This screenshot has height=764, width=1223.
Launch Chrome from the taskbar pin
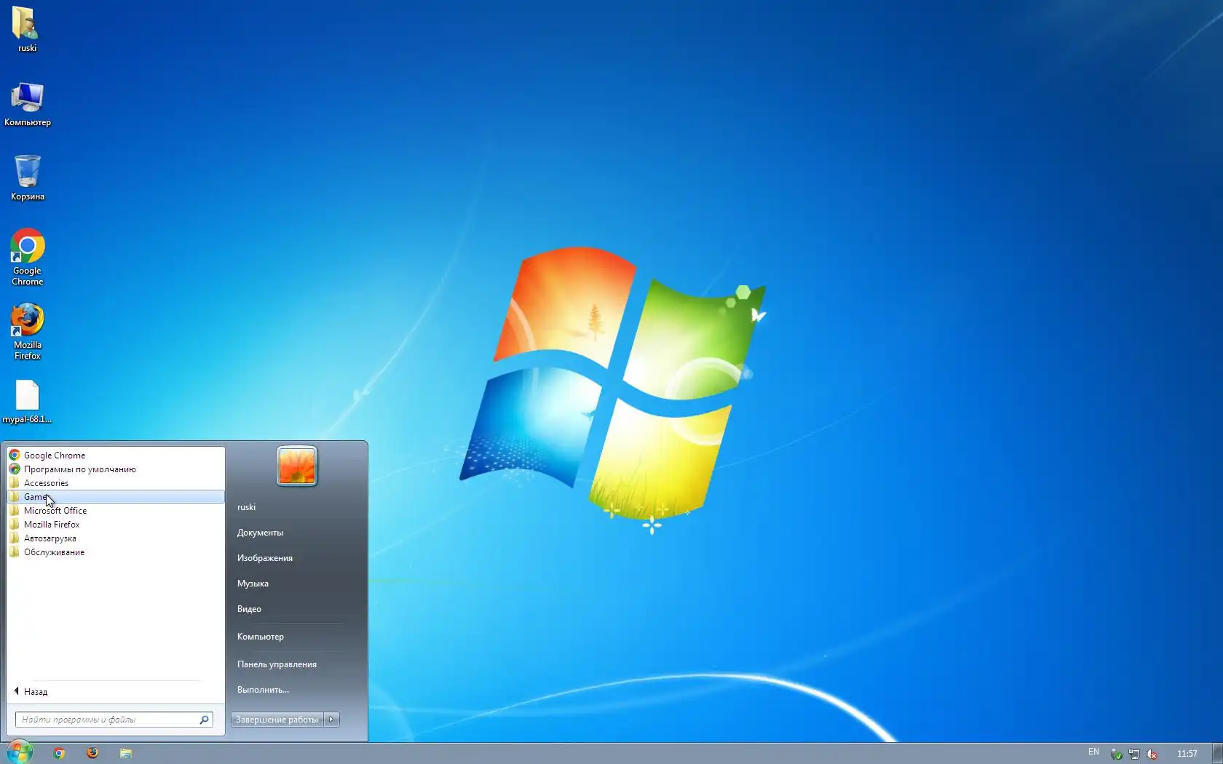59,753
